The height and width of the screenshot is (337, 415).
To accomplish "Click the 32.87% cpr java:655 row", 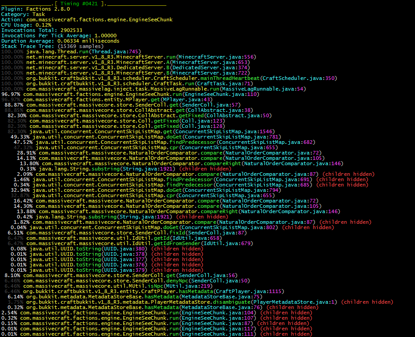I will (143, 195).
